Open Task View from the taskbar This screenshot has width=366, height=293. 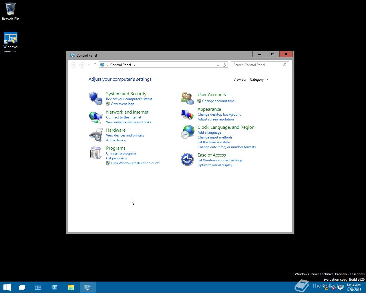[x=22, y=287]
